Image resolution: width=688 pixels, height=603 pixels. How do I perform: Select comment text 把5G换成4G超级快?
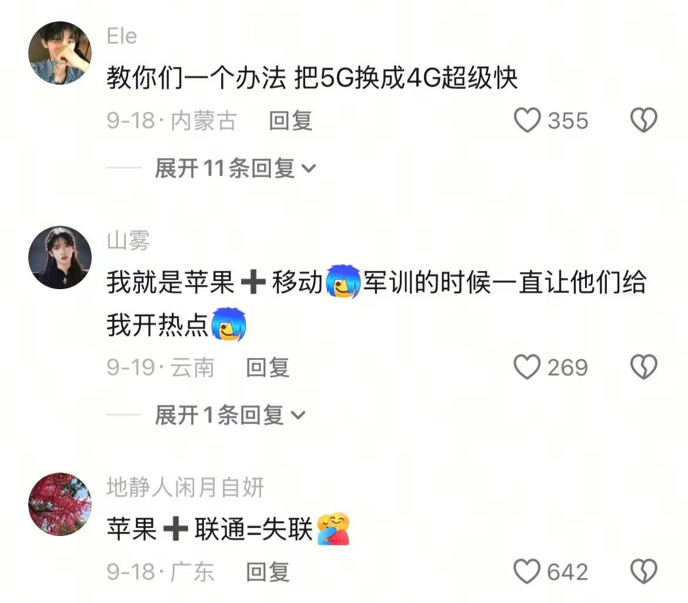click(406, 78)
